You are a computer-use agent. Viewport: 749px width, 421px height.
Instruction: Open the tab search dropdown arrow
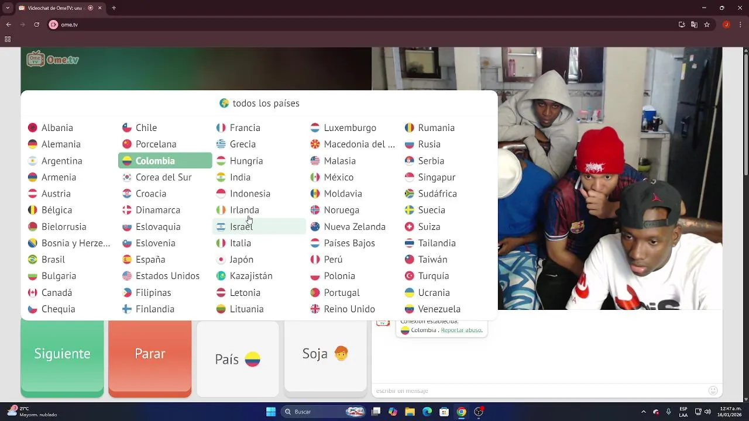[8, 8]
